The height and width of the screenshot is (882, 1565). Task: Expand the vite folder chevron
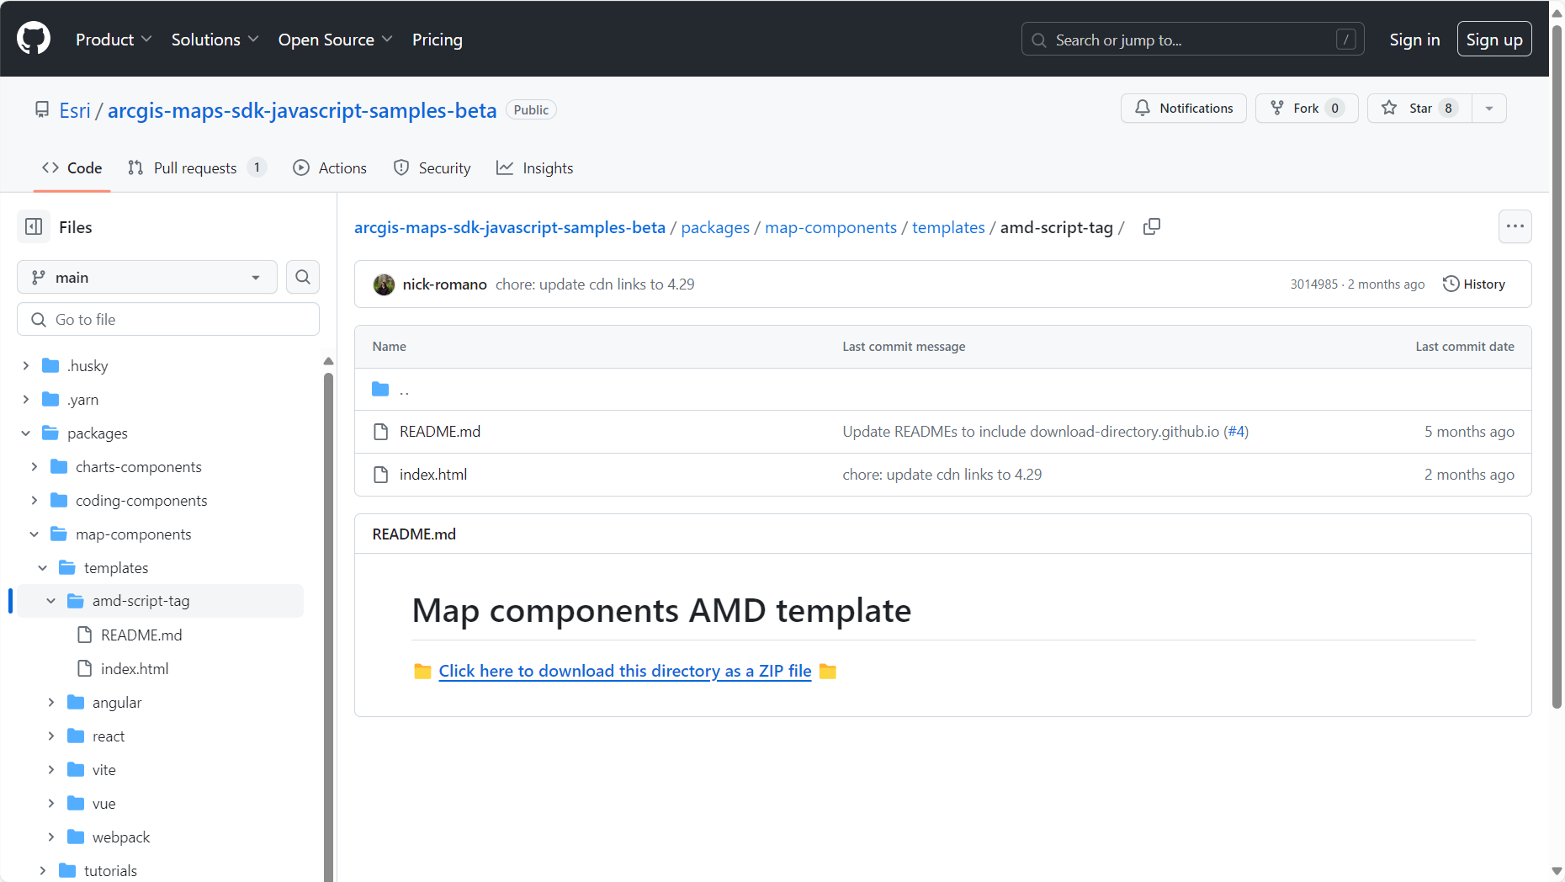(50, 769)
